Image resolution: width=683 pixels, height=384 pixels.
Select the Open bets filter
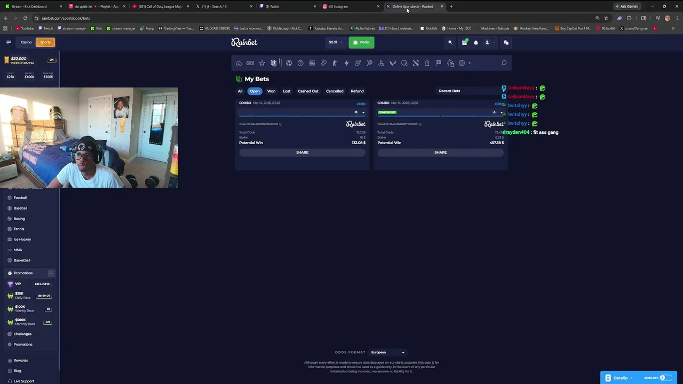[x=255, y=91]
